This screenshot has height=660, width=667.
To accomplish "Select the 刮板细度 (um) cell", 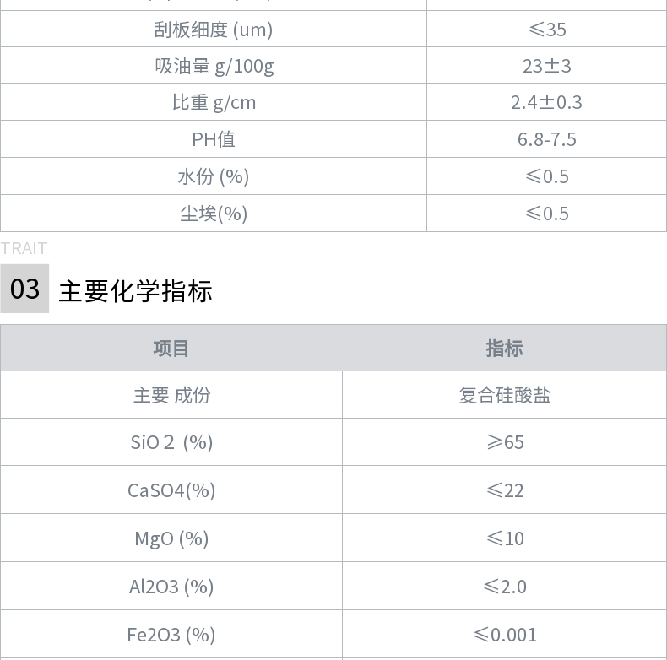I will (x=214, y=30).
